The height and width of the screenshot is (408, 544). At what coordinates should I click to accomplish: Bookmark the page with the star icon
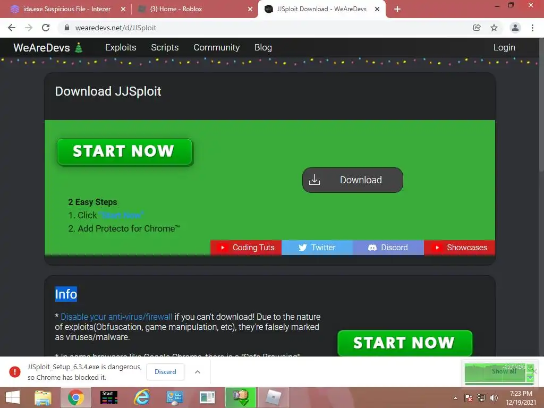point(494,28)
